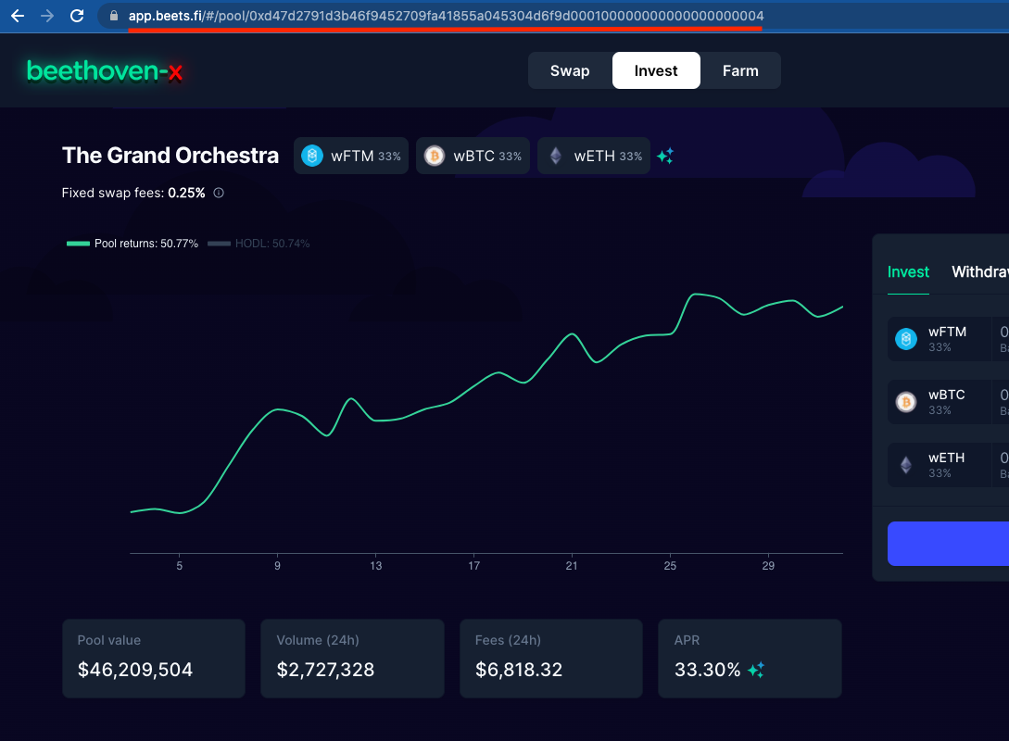The width and height of the screenshot is (1009, 741).
Task: Click the wETH icon in invest panel
Action: (x=906, y=465)
